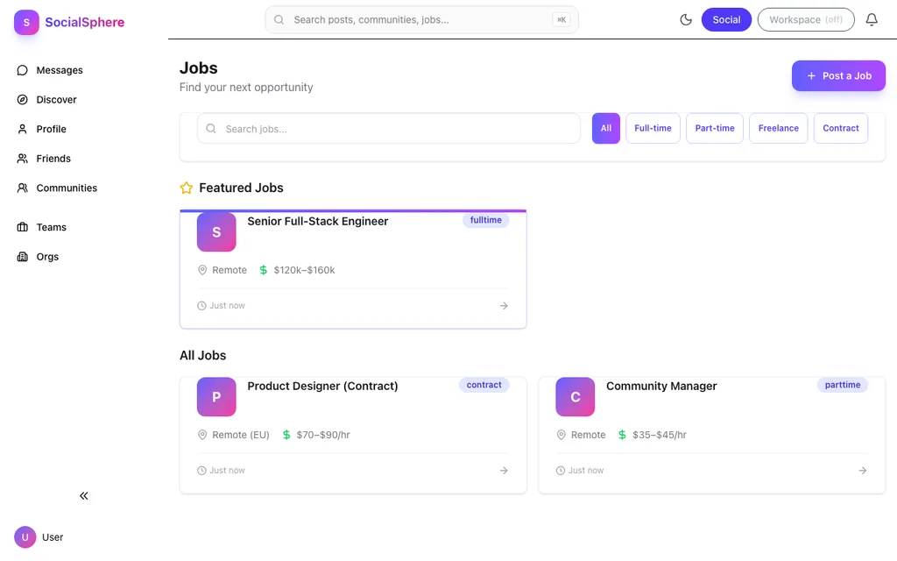The height and width of the screenshot is (561, 897).
Task: Click the Remote (EU) location text
Action: 241,435
